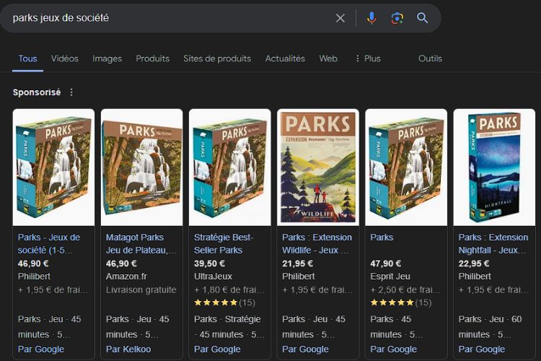The image size is (541, 361).
Task: Open 'Matagot Parks Jeu de Plateau' link
Action: (x=141, y=243)
